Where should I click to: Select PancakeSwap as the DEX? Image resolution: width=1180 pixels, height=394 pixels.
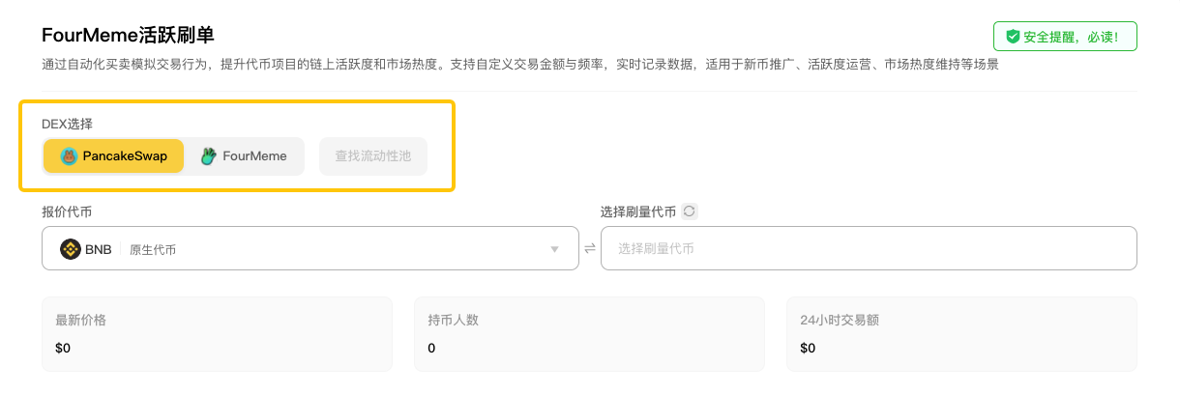coord(114,156)
